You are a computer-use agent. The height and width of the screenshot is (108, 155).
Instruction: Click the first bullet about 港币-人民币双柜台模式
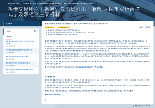pos(64,30)
